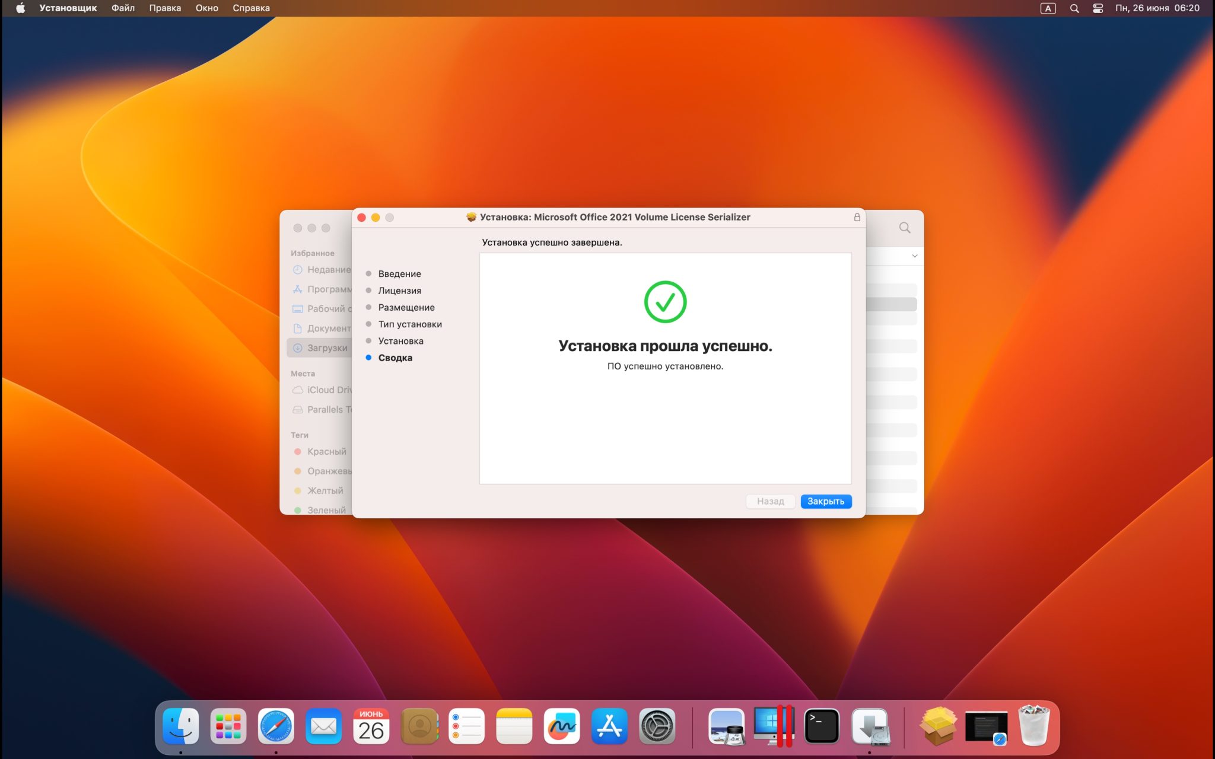Screen dimensions: 1215x759
Task: Open System Settings from the Dock
Action: click(657, 726)
